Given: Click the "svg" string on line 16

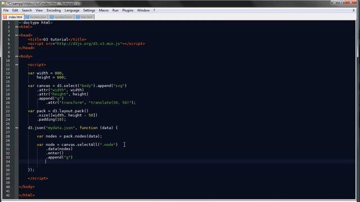Looking at the screenshot, I should [x=120, y=86].
